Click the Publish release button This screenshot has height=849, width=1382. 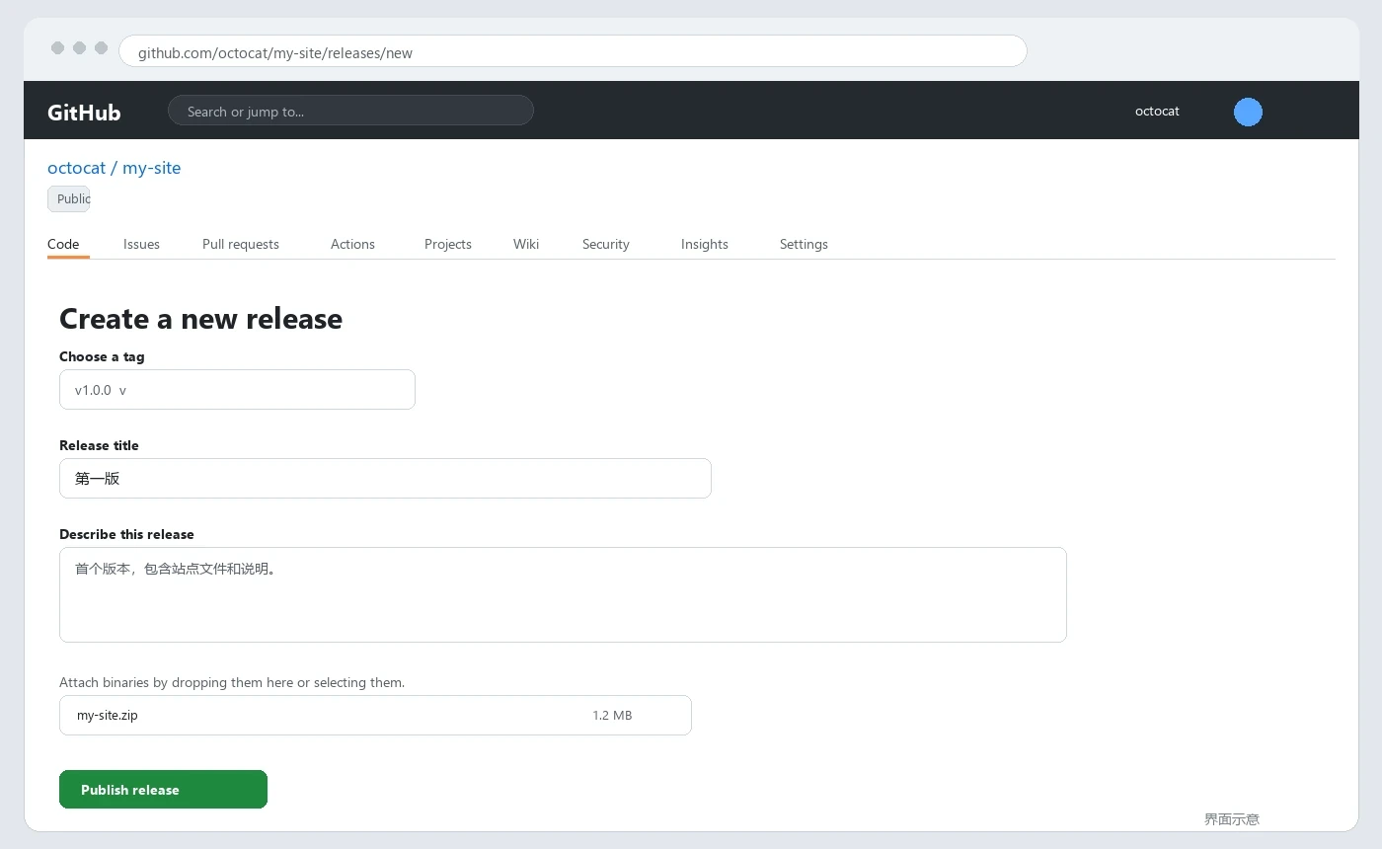click(x=163, y=789)
